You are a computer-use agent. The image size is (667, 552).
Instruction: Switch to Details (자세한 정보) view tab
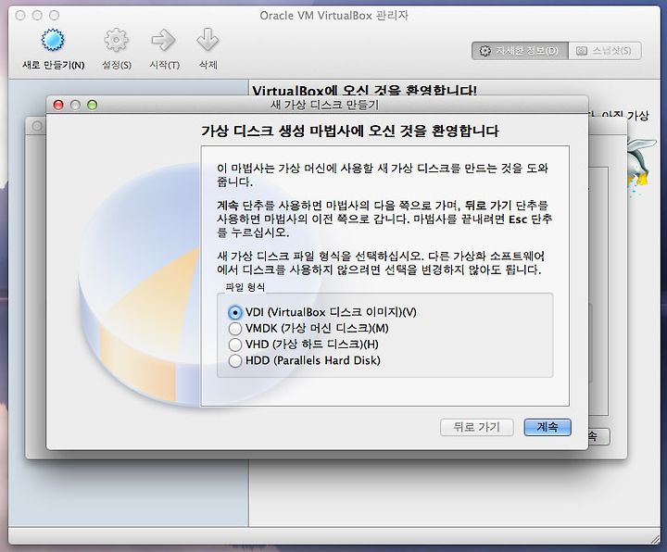coord(520,51)
